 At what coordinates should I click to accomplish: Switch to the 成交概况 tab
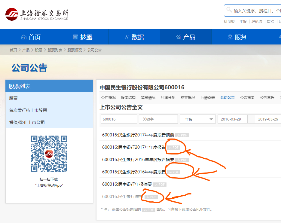(x=188, y=97)
